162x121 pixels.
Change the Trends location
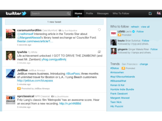pos(144,64)
